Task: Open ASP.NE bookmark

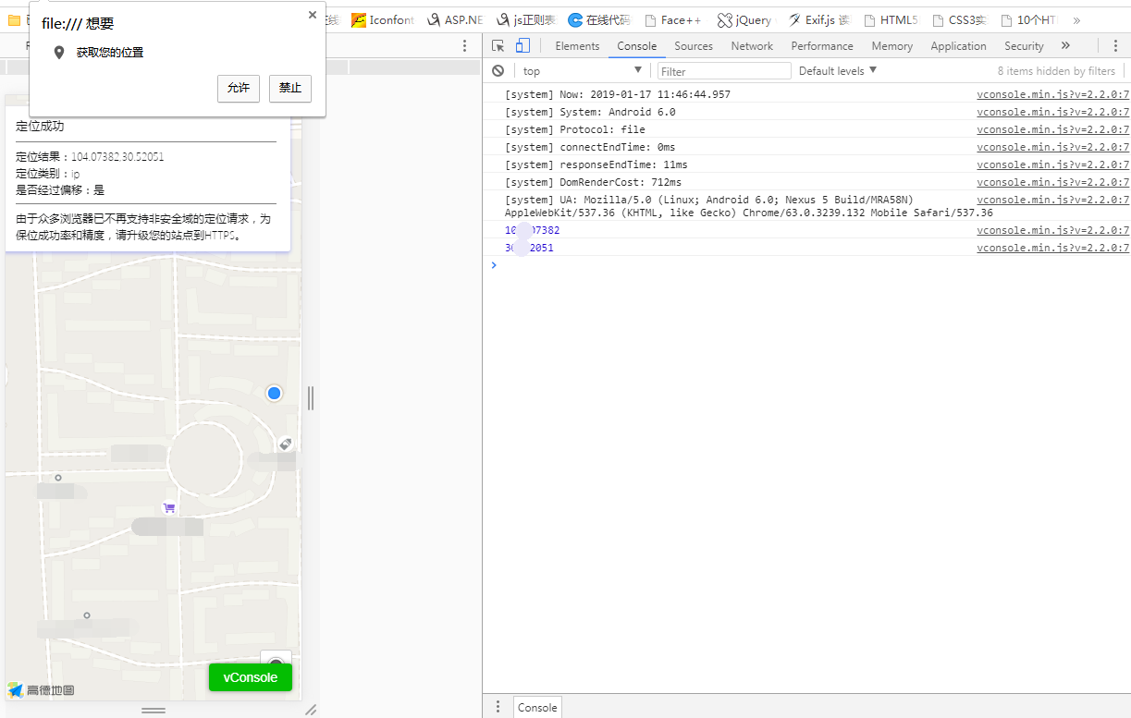Action: (x=454, y=19)
